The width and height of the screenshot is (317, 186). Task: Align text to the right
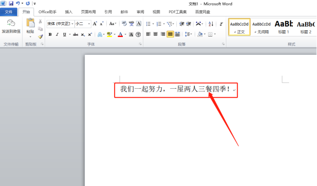163,34
